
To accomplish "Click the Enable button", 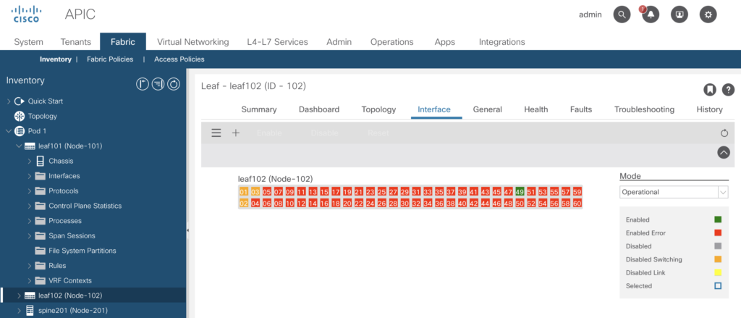I will 269,133.
